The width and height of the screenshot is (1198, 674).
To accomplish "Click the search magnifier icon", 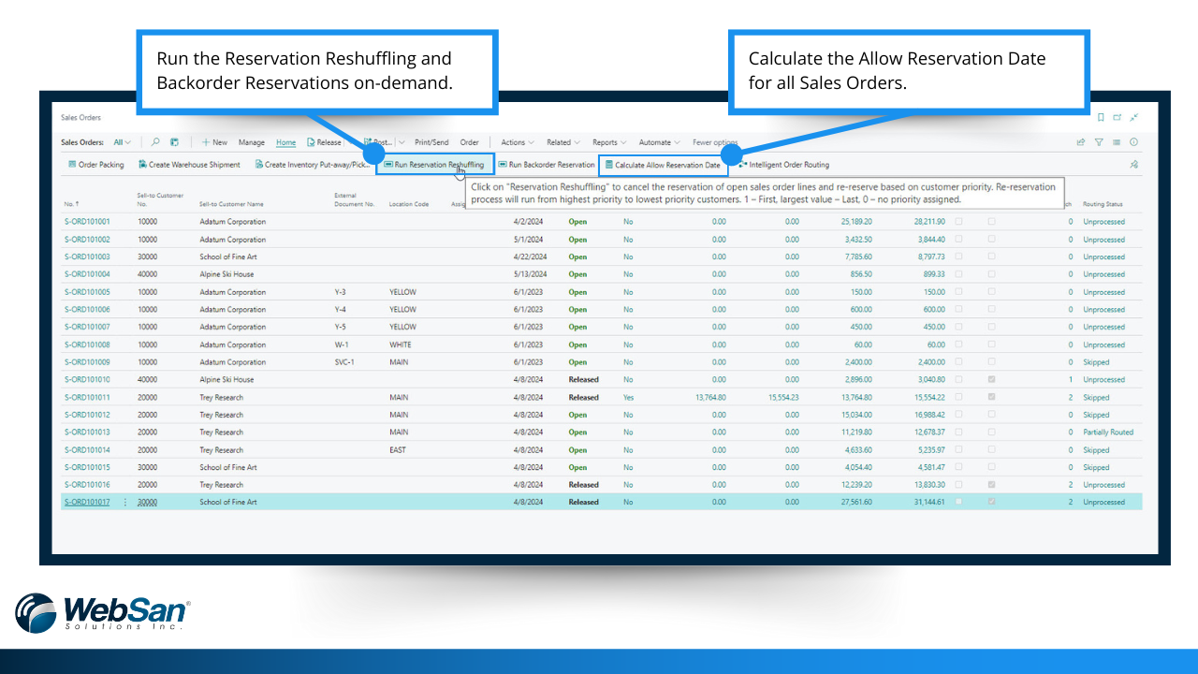I will coord(155,142).
